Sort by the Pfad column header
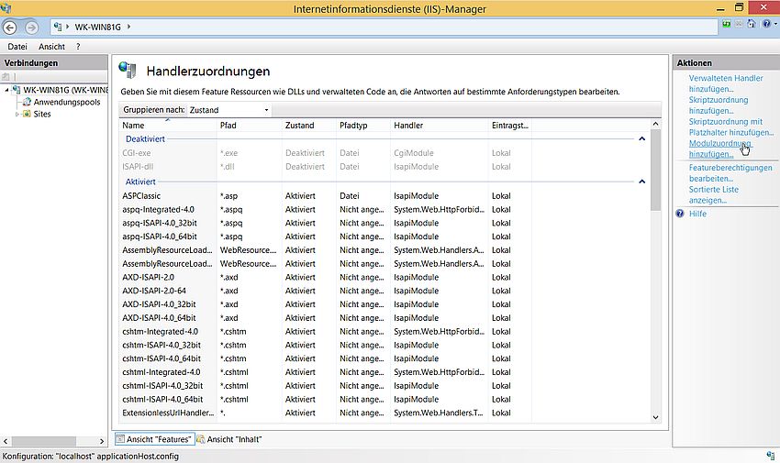 (x=250, y=126)
